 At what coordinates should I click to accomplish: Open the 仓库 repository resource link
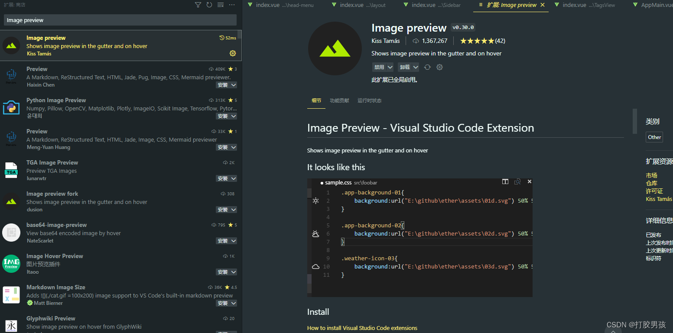click(651, 183)
